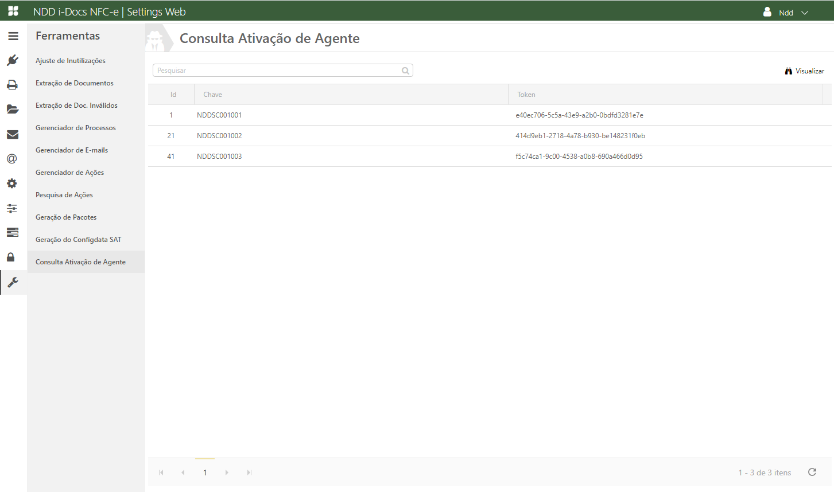The image size is (834, 492).
Task: Open Ajuste de Inutilizações link
Action: [71, 61]
